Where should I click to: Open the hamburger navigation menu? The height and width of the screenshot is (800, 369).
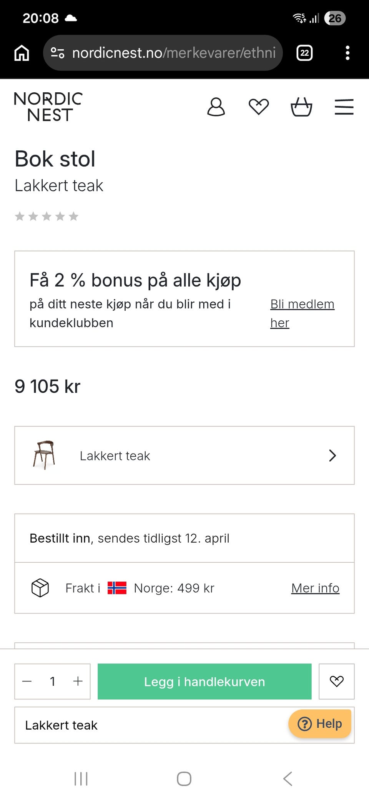(344, 107)
